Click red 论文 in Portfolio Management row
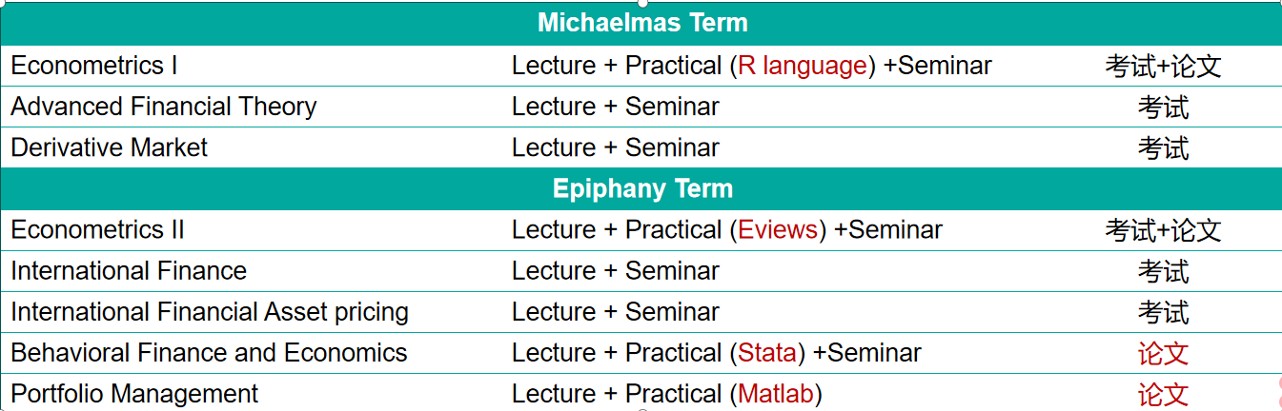 click(x=1164, y=395)
